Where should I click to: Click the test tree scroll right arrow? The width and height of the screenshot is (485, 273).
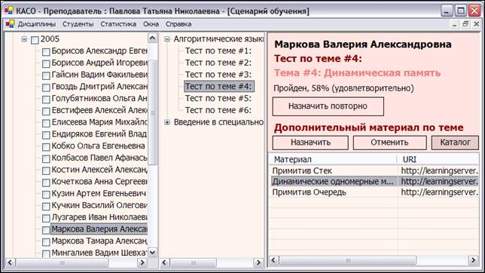pos(258,262)
